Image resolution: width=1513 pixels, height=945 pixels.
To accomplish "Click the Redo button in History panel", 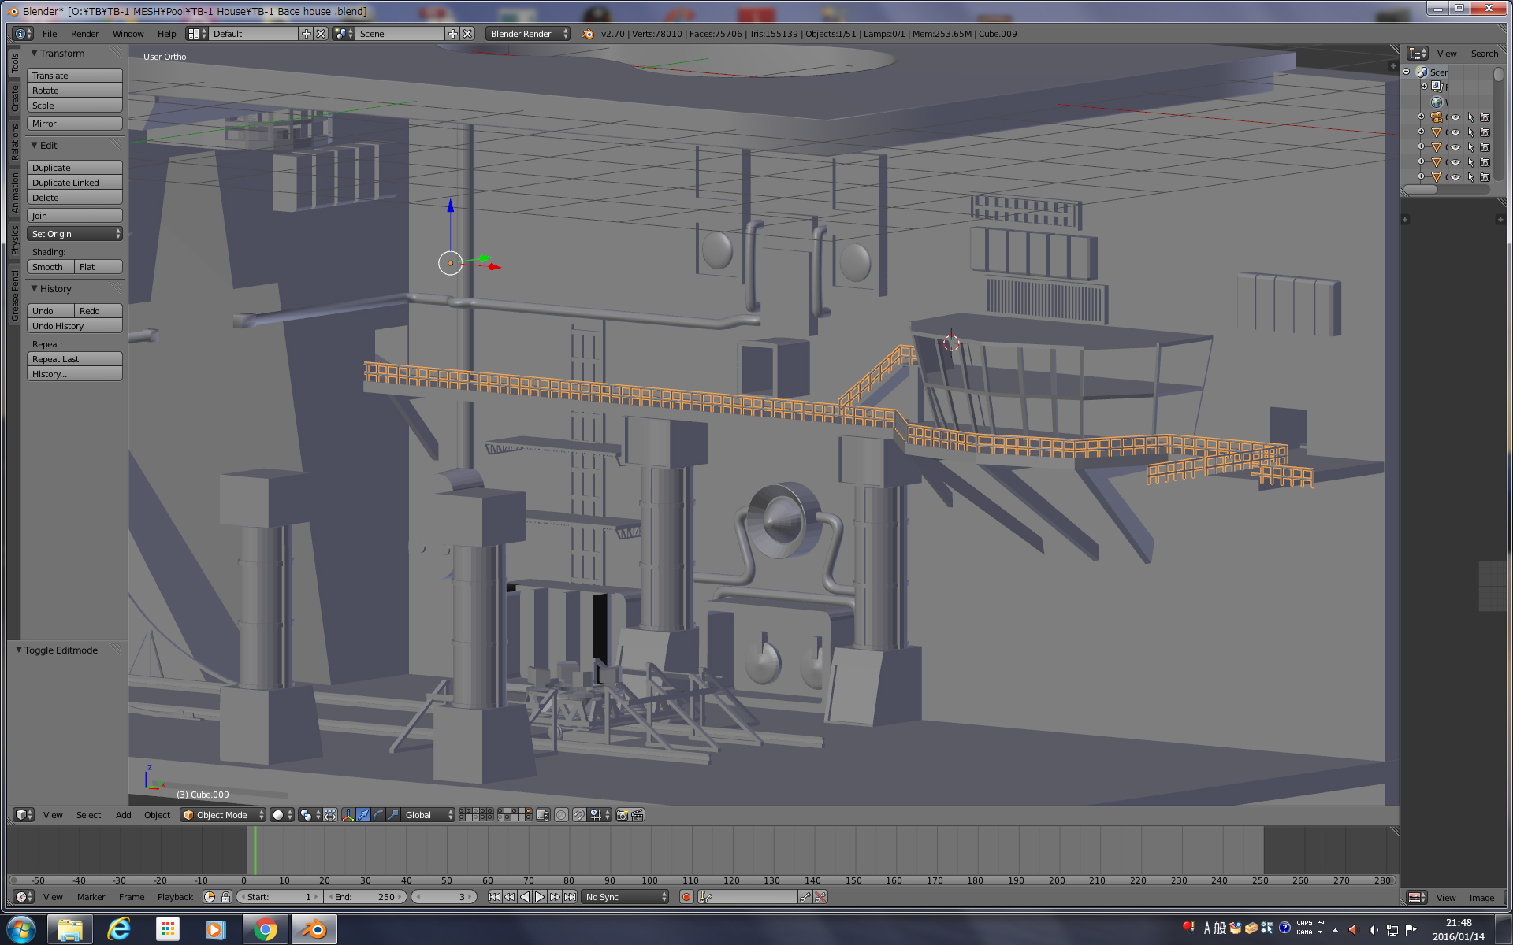I will coord(92,311).
